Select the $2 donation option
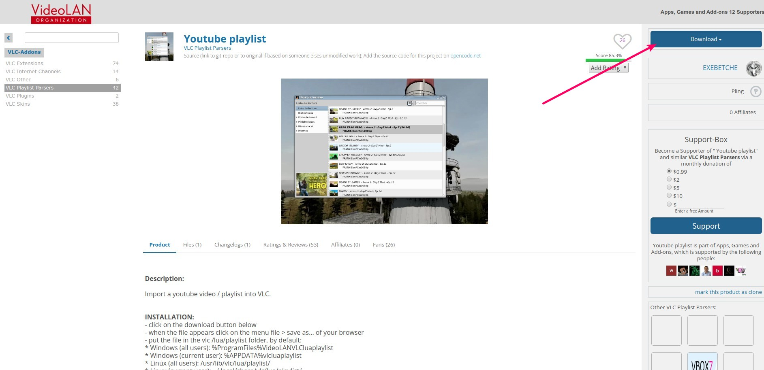This screenshot has height=370, width=764. tap(669, 179)
